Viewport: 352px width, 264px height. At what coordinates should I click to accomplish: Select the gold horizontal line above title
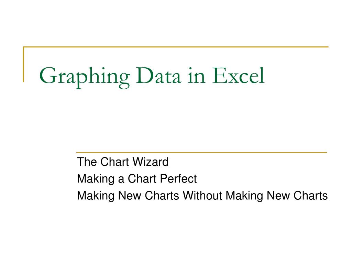176,47
